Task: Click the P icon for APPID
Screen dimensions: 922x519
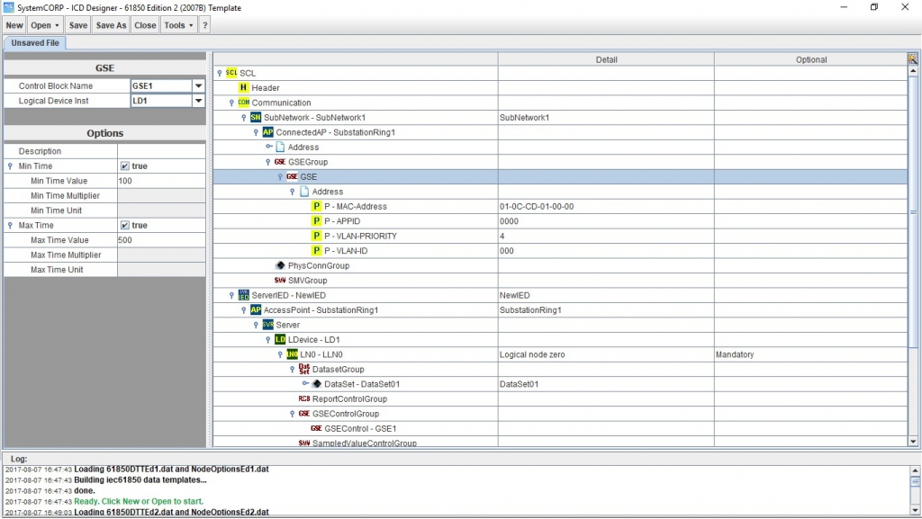Action: pyautogui.click(x=316, y=220)
